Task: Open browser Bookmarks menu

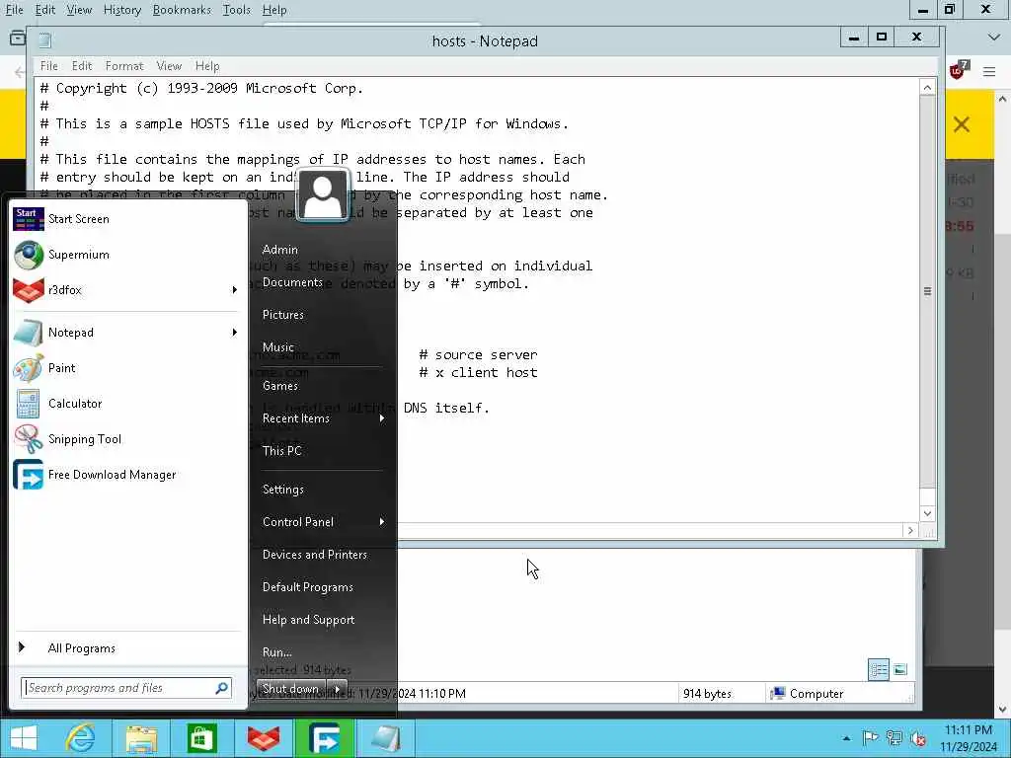Action: 182,10
